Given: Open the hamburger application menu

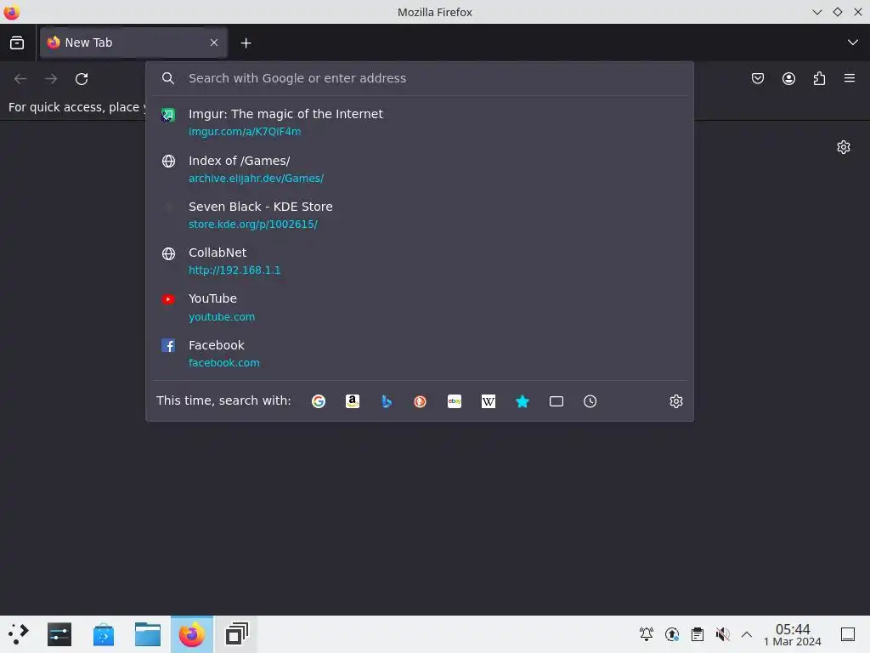Looking at the screenshot, I should [x=850, y=78].
